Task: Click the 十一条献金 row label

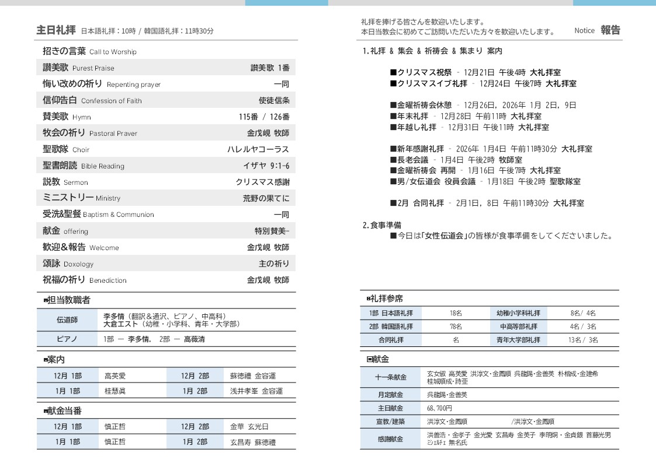Action: 391,377
